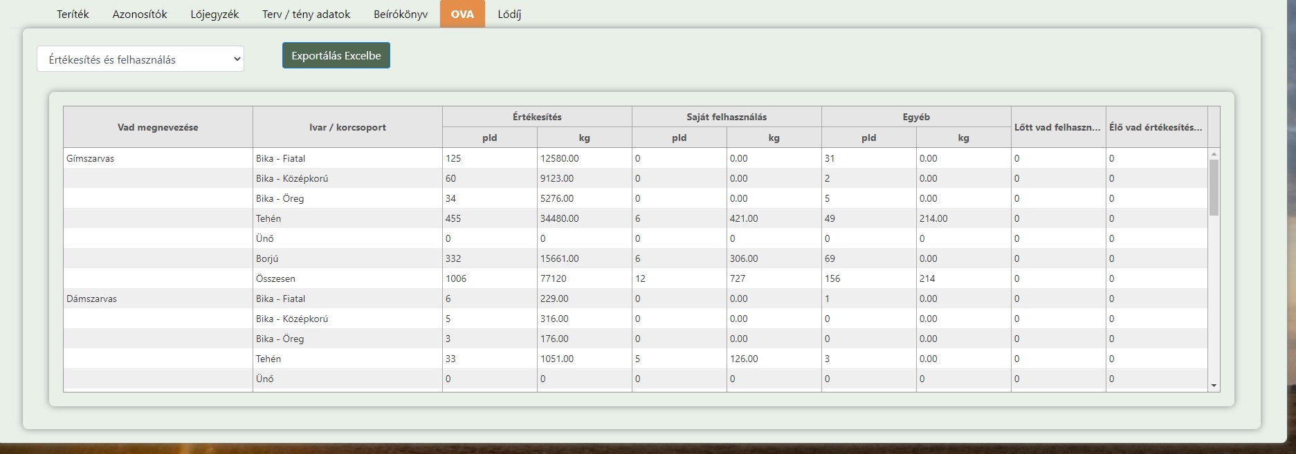The height and width of the screenshot is (454, 1296).
Task: Click the Gímszarvas Összesen row label
Action: [x=275, y=278]
